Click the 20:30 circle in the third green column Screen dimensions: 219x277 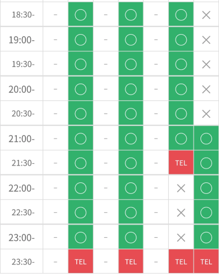click(x=181, y=113)
